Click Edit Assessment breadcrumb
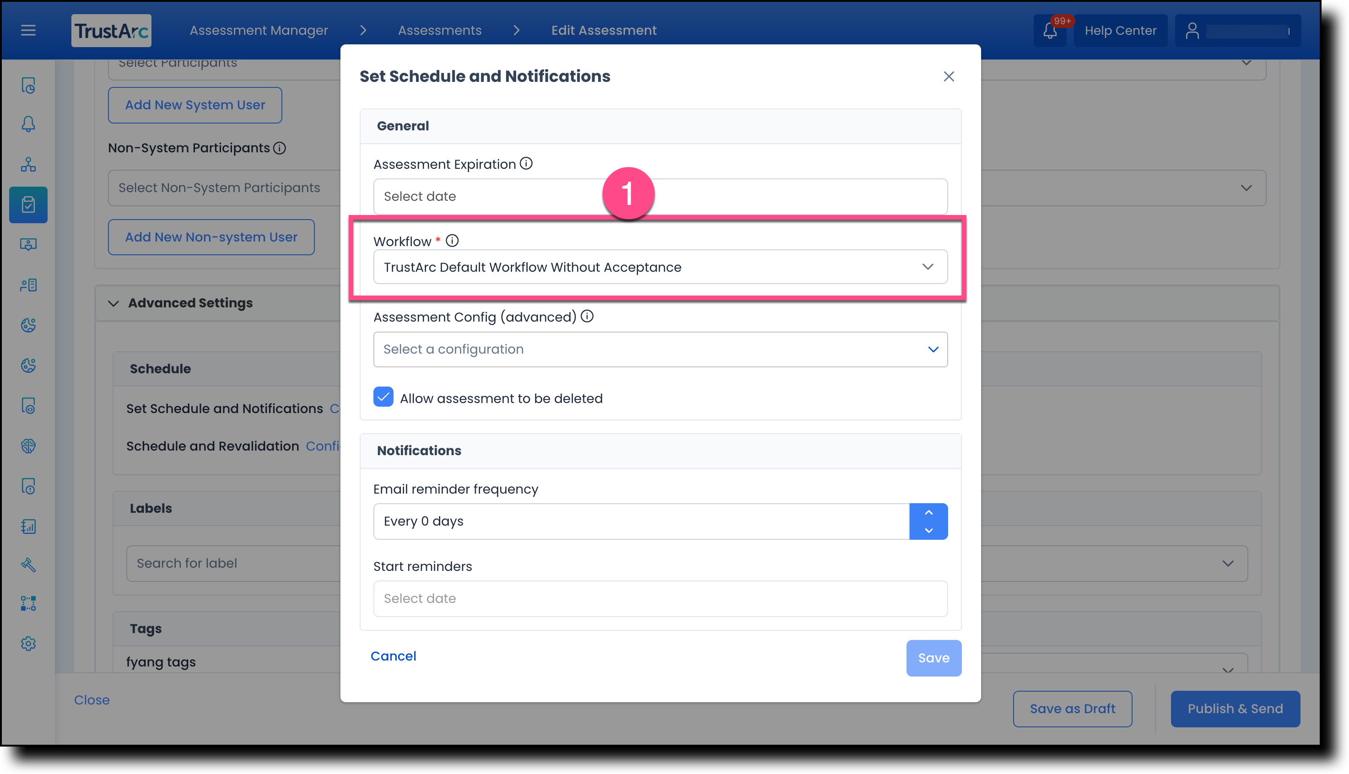 click(604, 30)
